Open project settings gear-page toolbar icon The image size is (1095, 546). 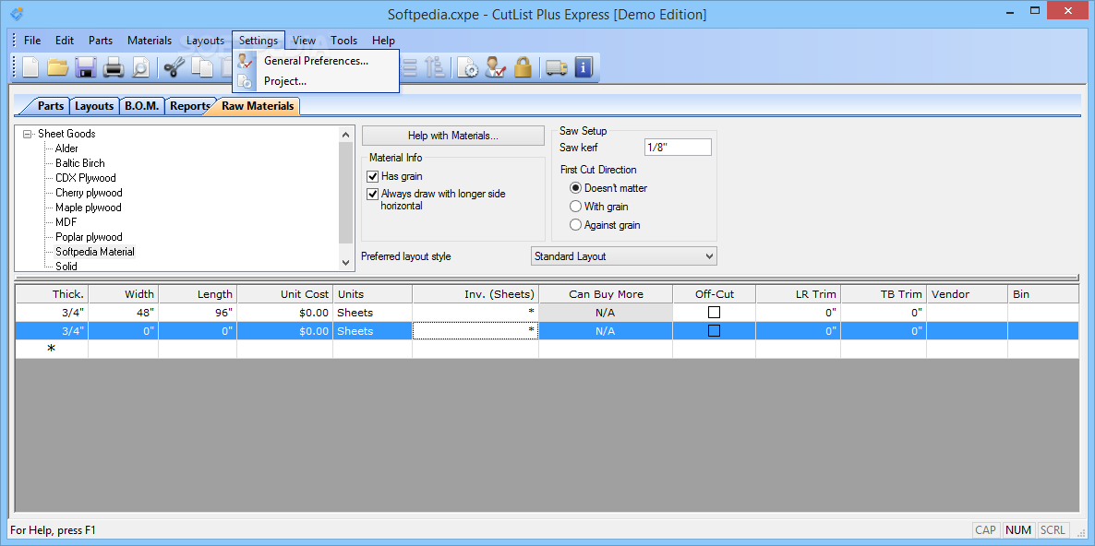point(468,67)
